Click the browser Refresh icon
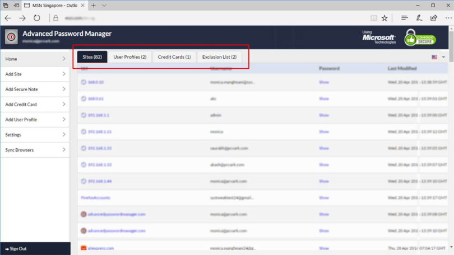Image resolution: width=454 pixels, height=255 pixels. point(37,18)
